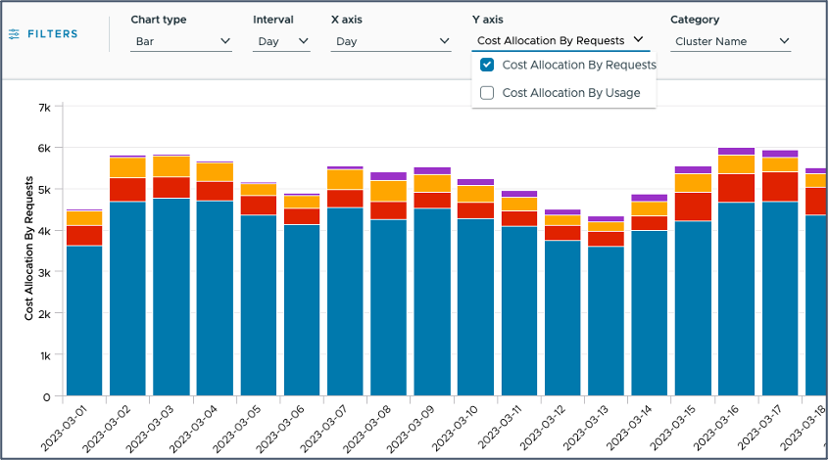Click the blue bar segment for 2023-03-13
The width and height of the screenshot is (829, 460).
[606, 321]
